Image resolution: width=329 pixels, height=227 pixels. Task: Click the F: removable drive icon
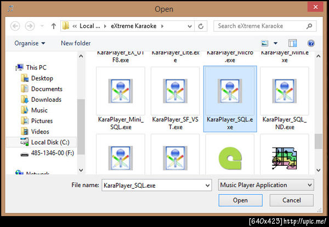[x=25, y=155]
